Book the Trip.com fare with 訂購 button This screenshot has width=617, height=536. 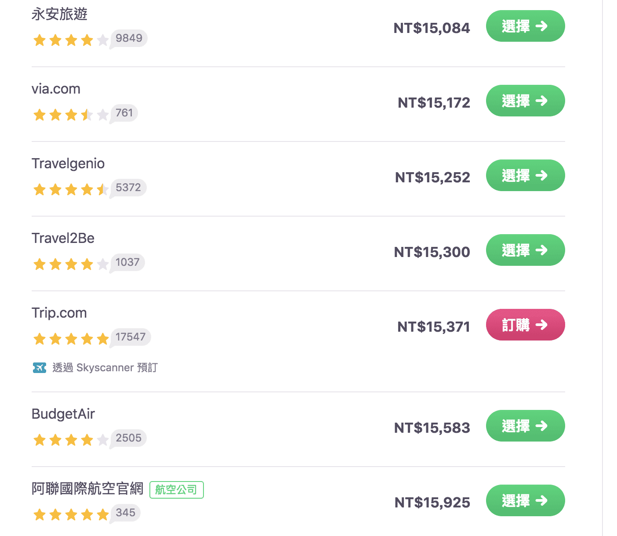pos(525,325)
